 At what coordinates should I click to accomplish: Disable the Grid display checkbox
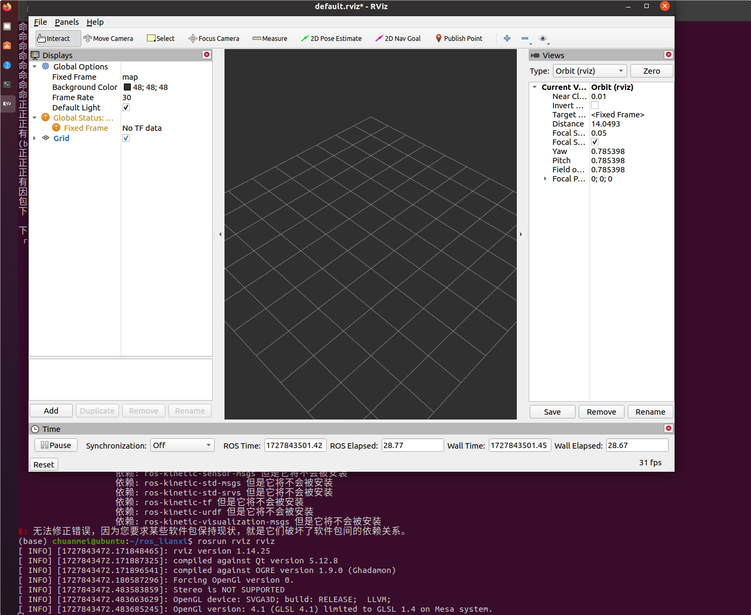[x=125, y=138]
